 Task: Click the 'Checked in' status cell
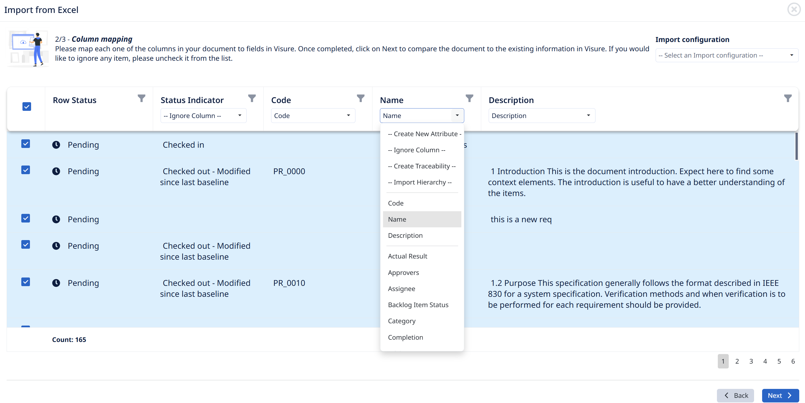tap(183, 145)
